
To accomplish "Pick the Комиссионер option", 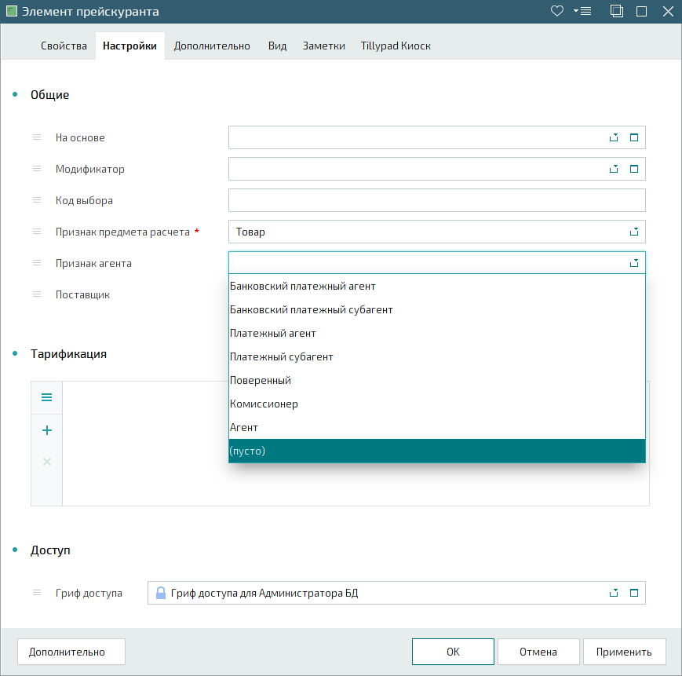I will pyautogui.click(x=436, y=404).
